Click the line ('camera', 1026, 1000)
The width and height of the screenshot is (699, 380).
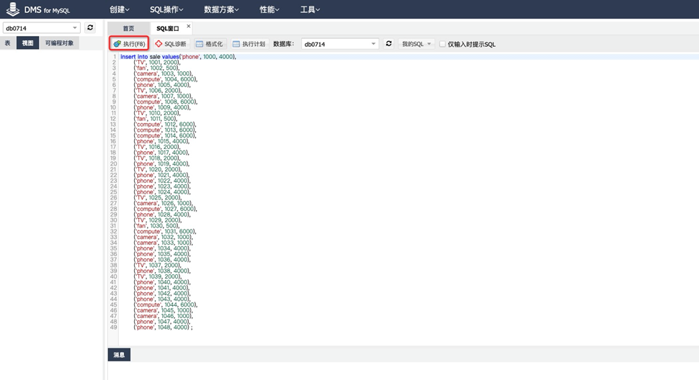coord(163,204)
